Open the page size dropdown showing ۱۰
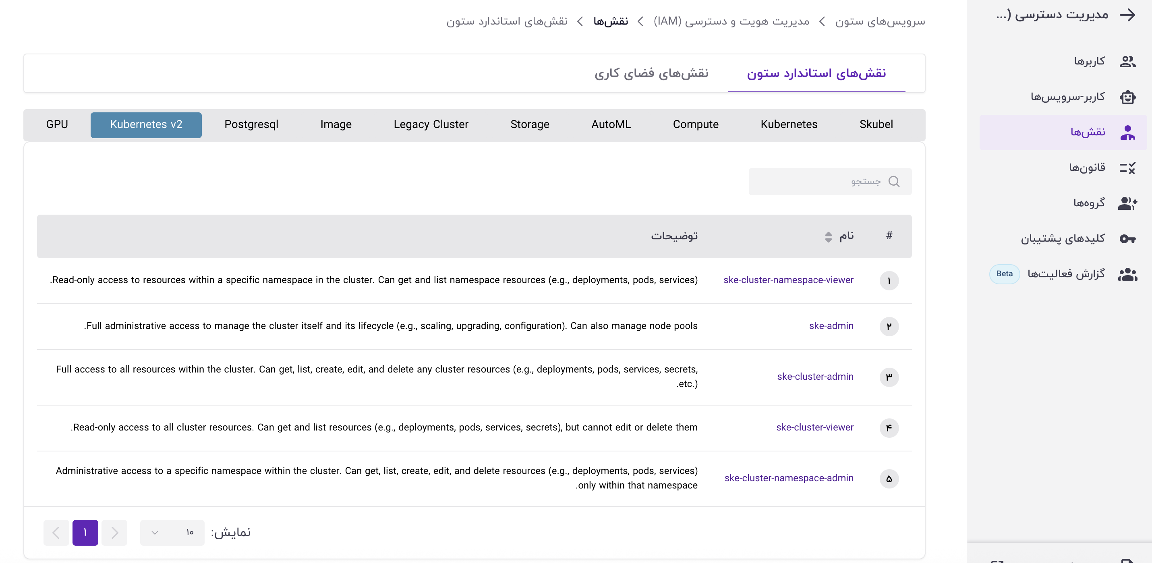Image resolution: width=1152 pixels, height=563 pixels. click(x=172, y=532)
